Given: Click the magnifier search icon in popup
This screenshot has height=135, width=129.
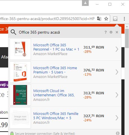Looking at the screenshot, I should click(x=13, y=32).
